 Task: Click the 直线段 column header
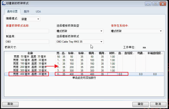point(129,53)
